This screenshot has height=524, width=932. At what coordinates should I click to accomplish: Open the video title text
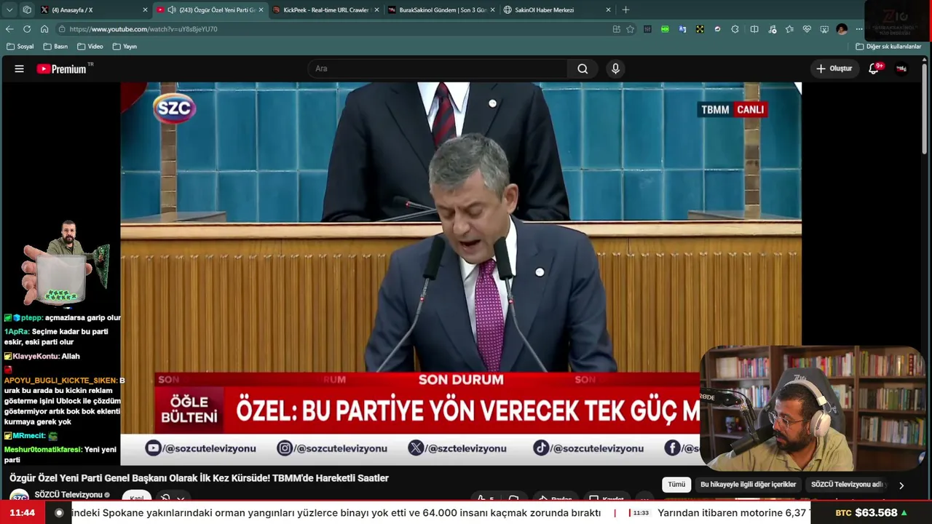click(x=199, y=478)
